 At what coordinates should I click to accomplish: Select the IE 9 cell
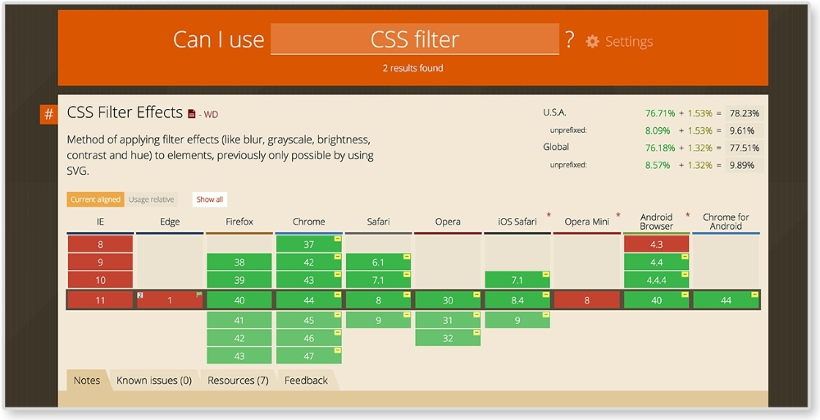coord(100,262)
